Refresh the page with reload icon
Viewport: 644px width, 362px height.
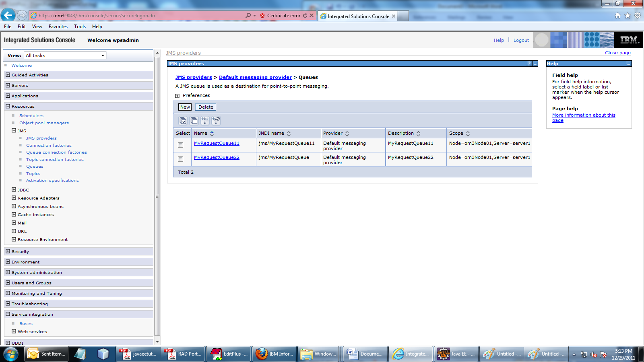point(305,16)
